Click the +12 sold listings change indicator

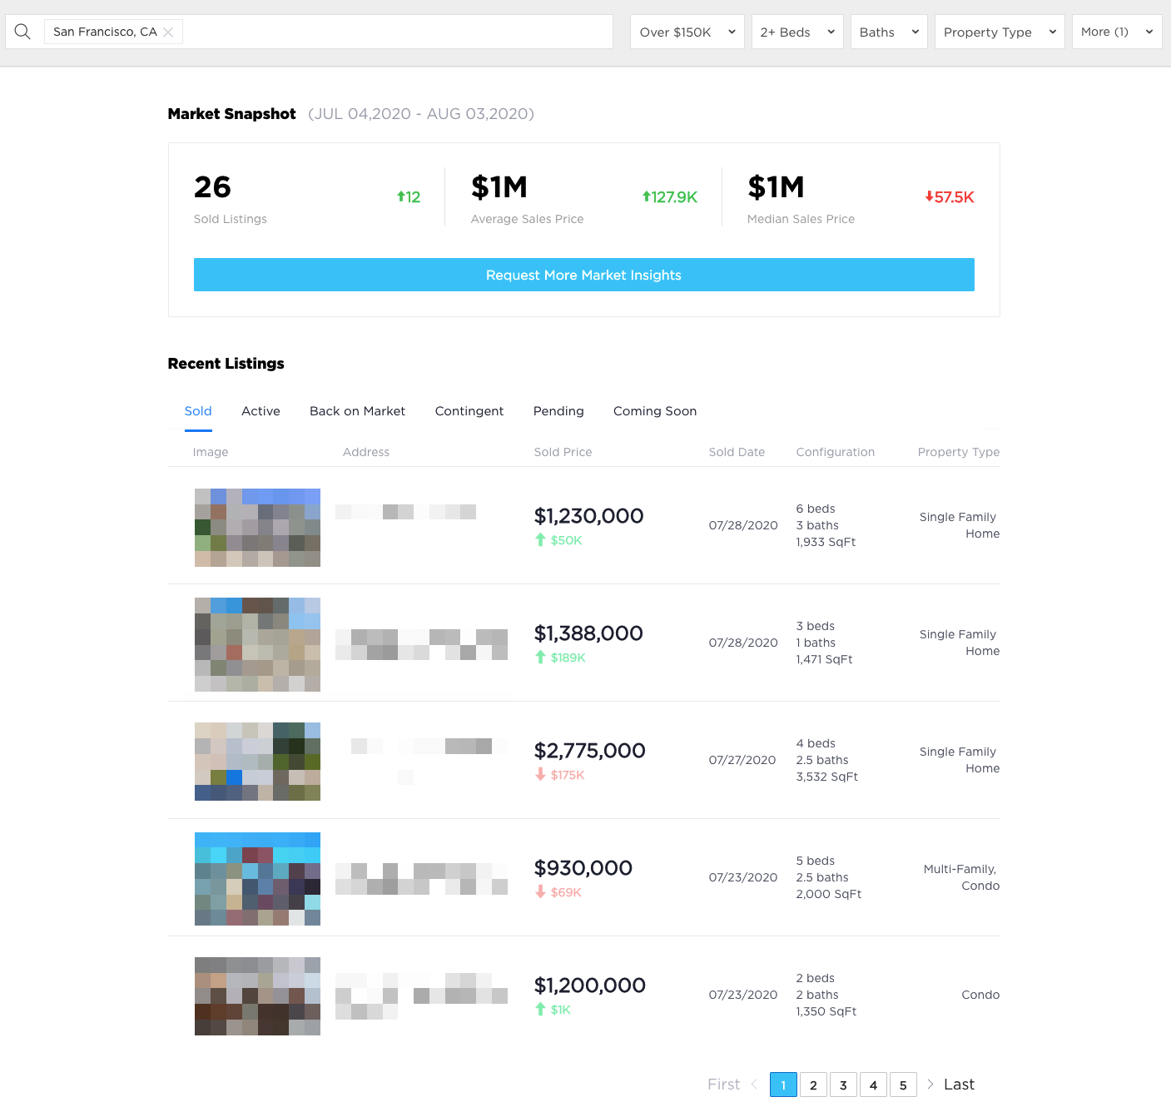[409, 197]
